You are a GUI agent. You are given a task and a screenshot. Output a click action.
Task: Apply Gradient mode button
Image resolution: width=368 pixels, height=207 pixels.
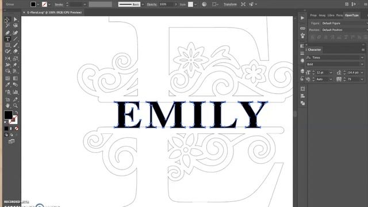(x=11, y=129)
